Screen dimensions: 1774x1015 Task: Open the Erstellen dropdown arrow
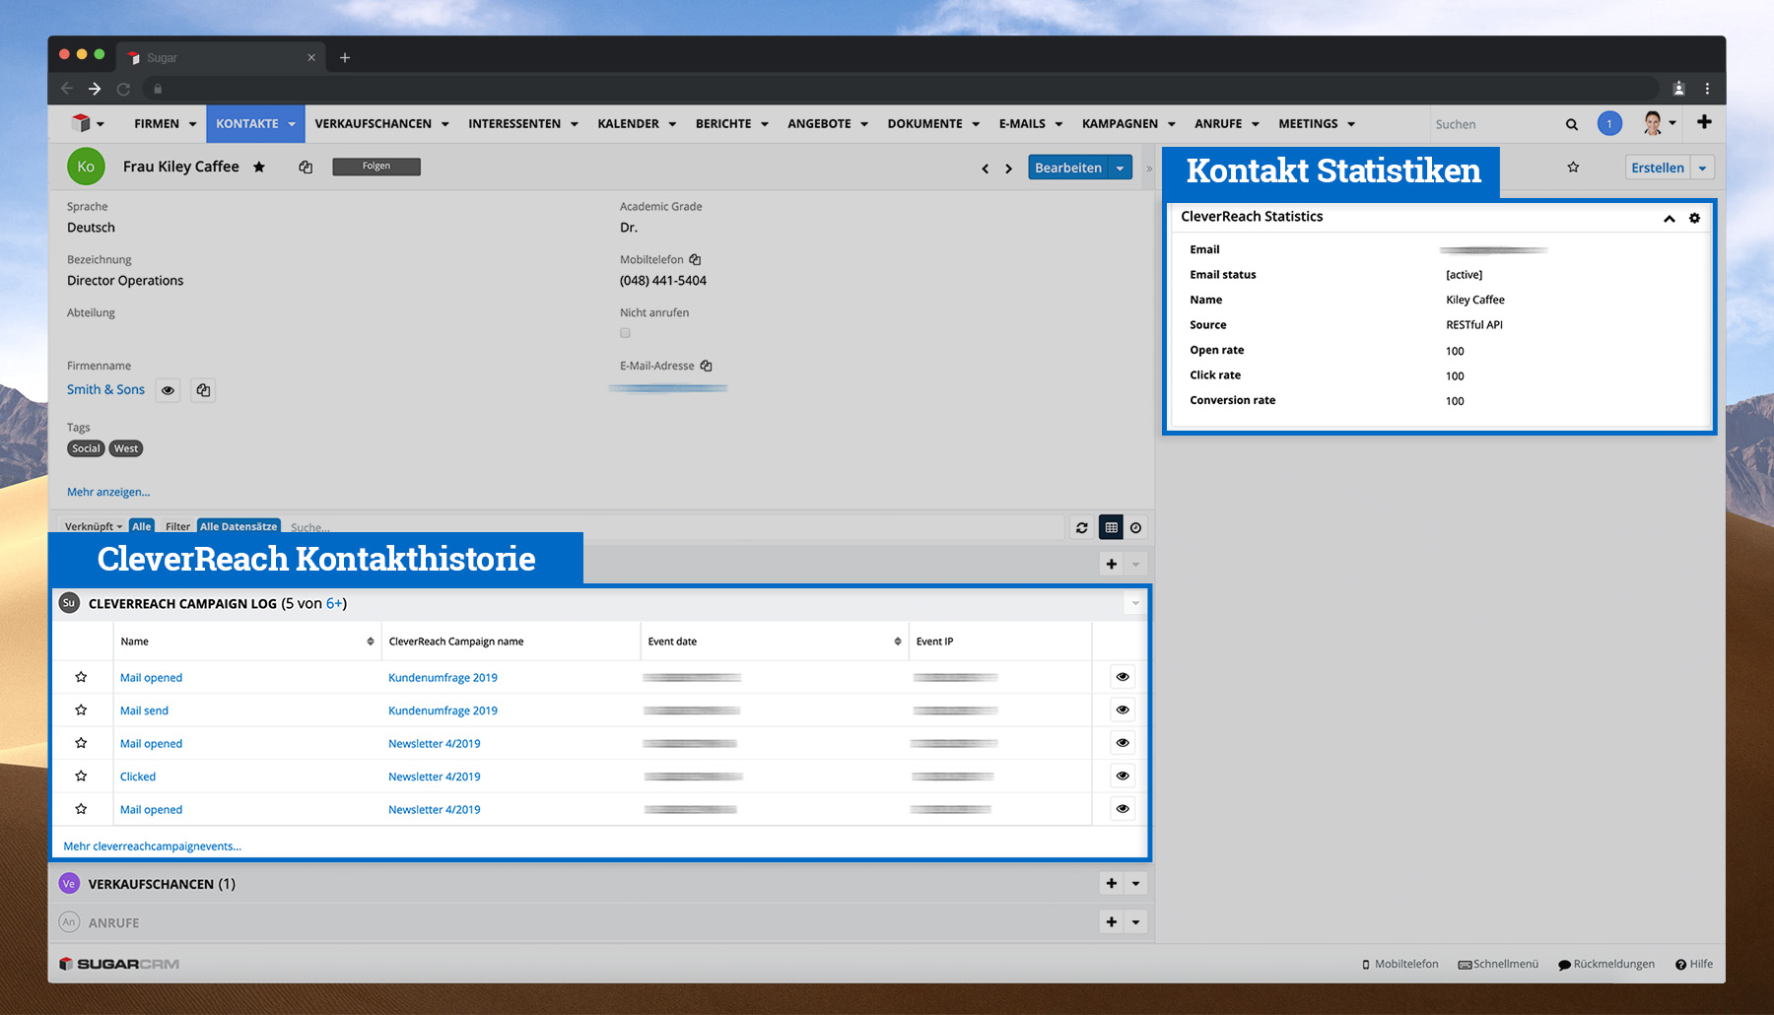point(1702,169)
